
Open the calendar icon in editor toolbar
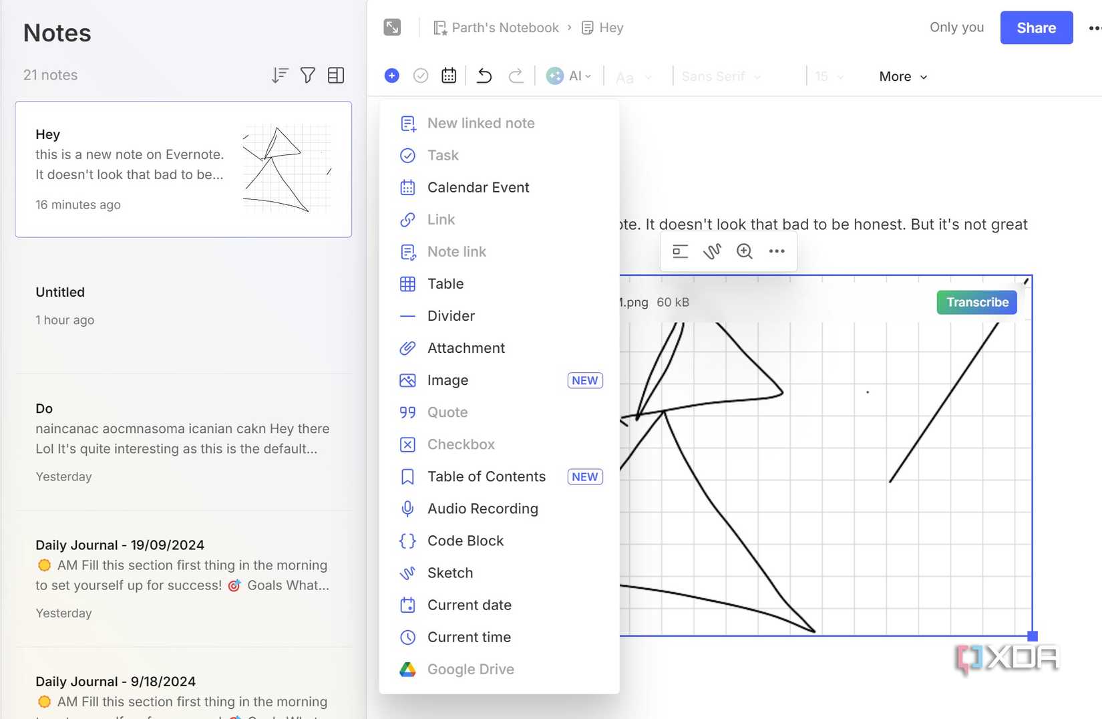tap(449, 76)
